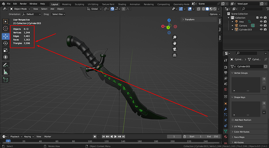
Task: Open the Object properties orange square tab
Action: [226, 103]
